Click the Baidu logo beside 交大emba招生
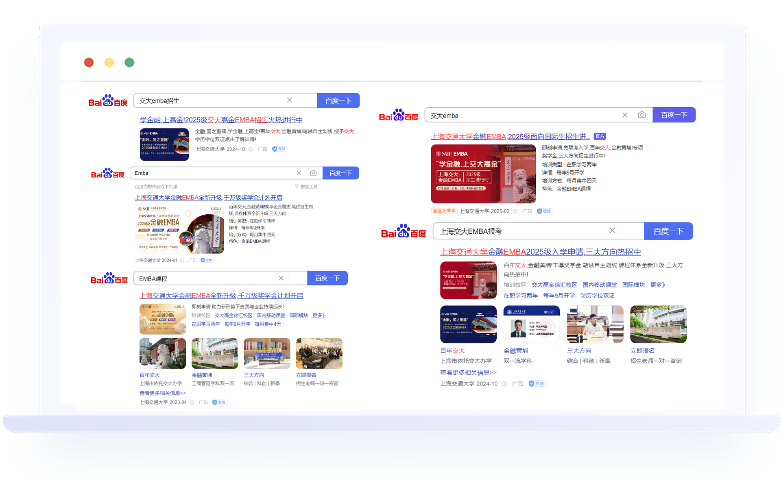781x483 pixels. [108, 100]
